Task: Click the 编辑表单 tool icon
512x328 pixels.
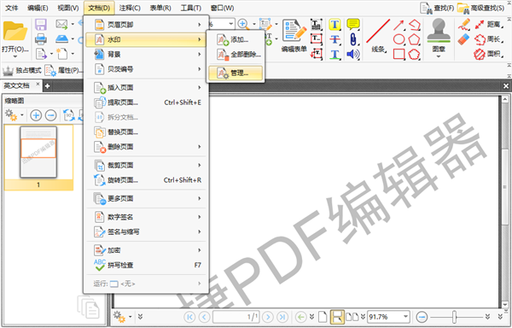Action: coord(294,36)
